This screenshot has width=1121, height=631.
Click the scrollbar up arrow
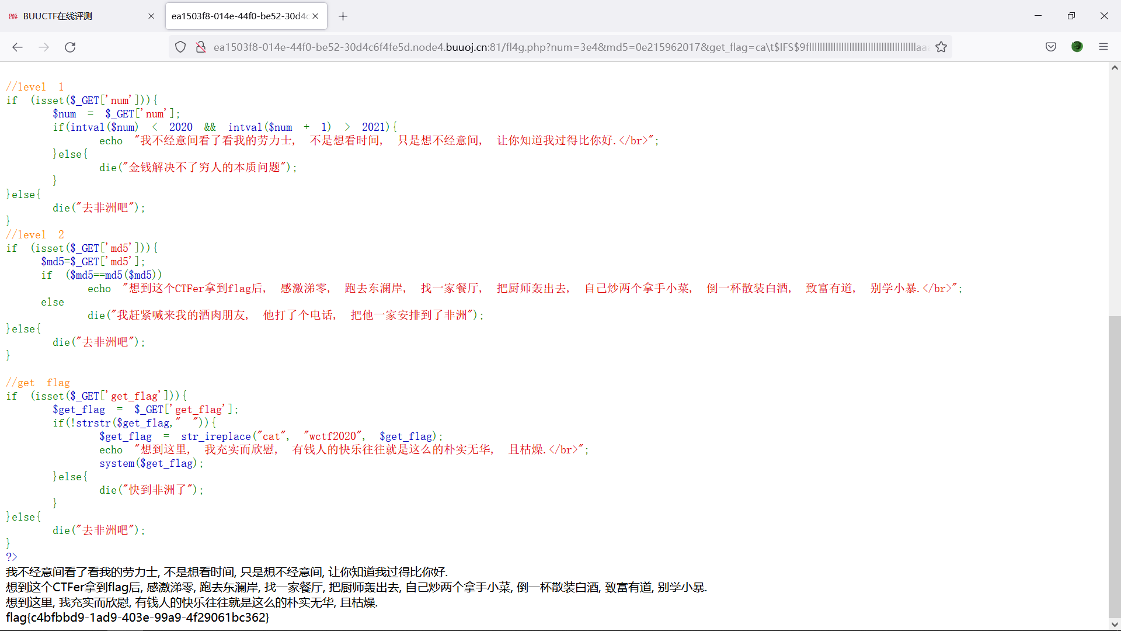click(x=1115, y=68)
